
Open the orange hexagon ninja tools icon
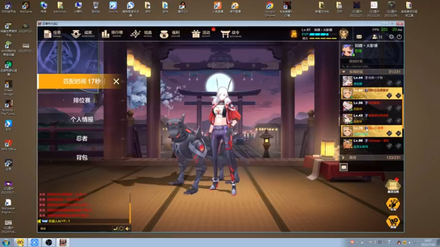tap(393, 204)
